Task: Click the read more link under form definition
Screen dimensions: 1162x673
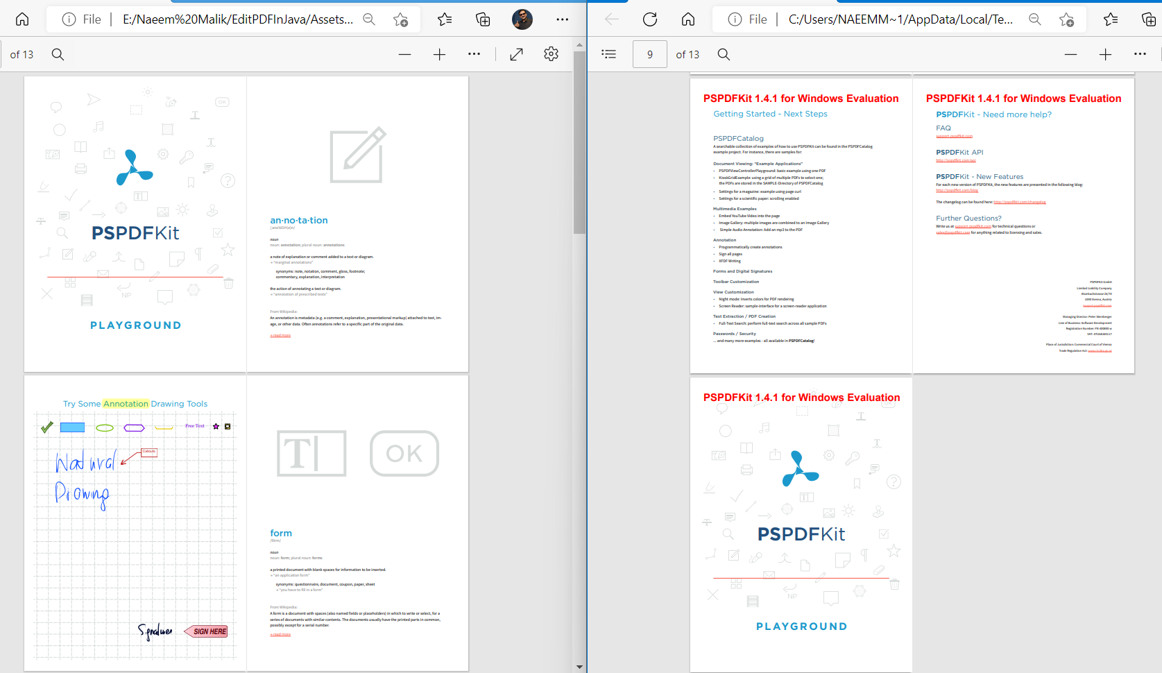Action: click(281, 635)
